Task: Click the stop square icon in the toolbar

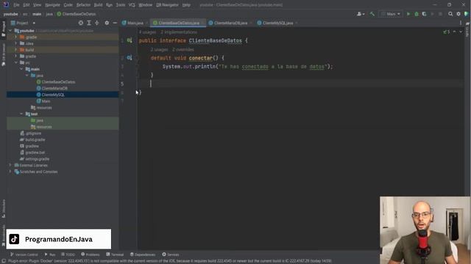Action: 440,14
